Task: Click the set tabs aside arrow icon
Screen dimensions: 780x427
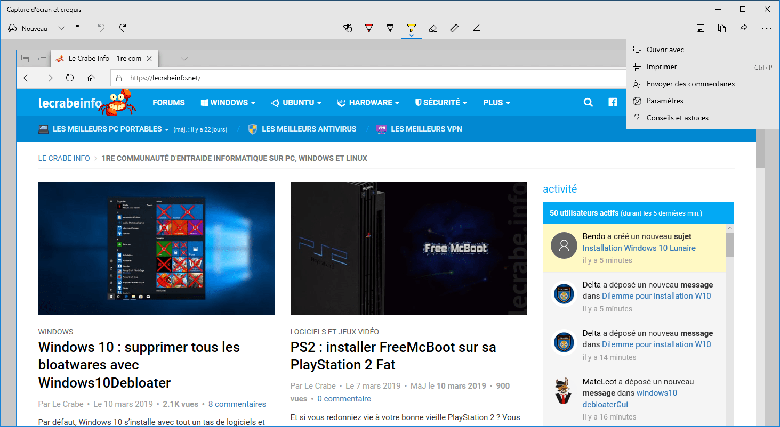Action: (42, 59)
